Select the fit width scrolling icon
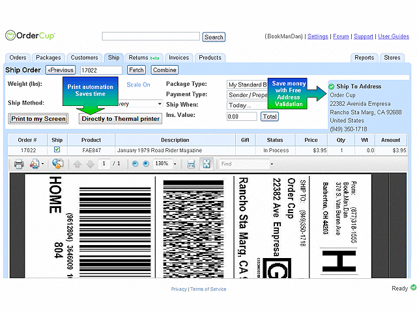Viewport: 417px width, 312px height. (191, 164)
